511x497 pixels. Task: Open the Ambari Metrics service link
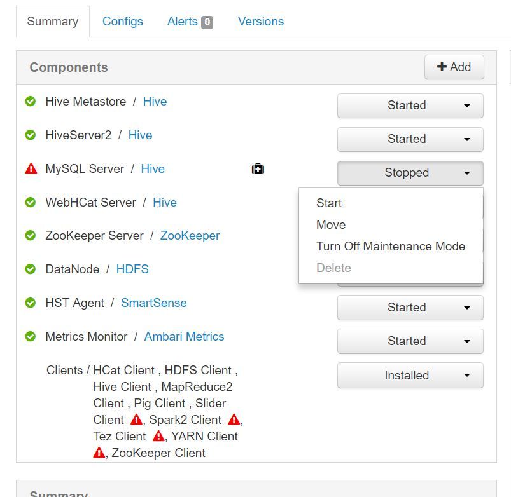184,336
